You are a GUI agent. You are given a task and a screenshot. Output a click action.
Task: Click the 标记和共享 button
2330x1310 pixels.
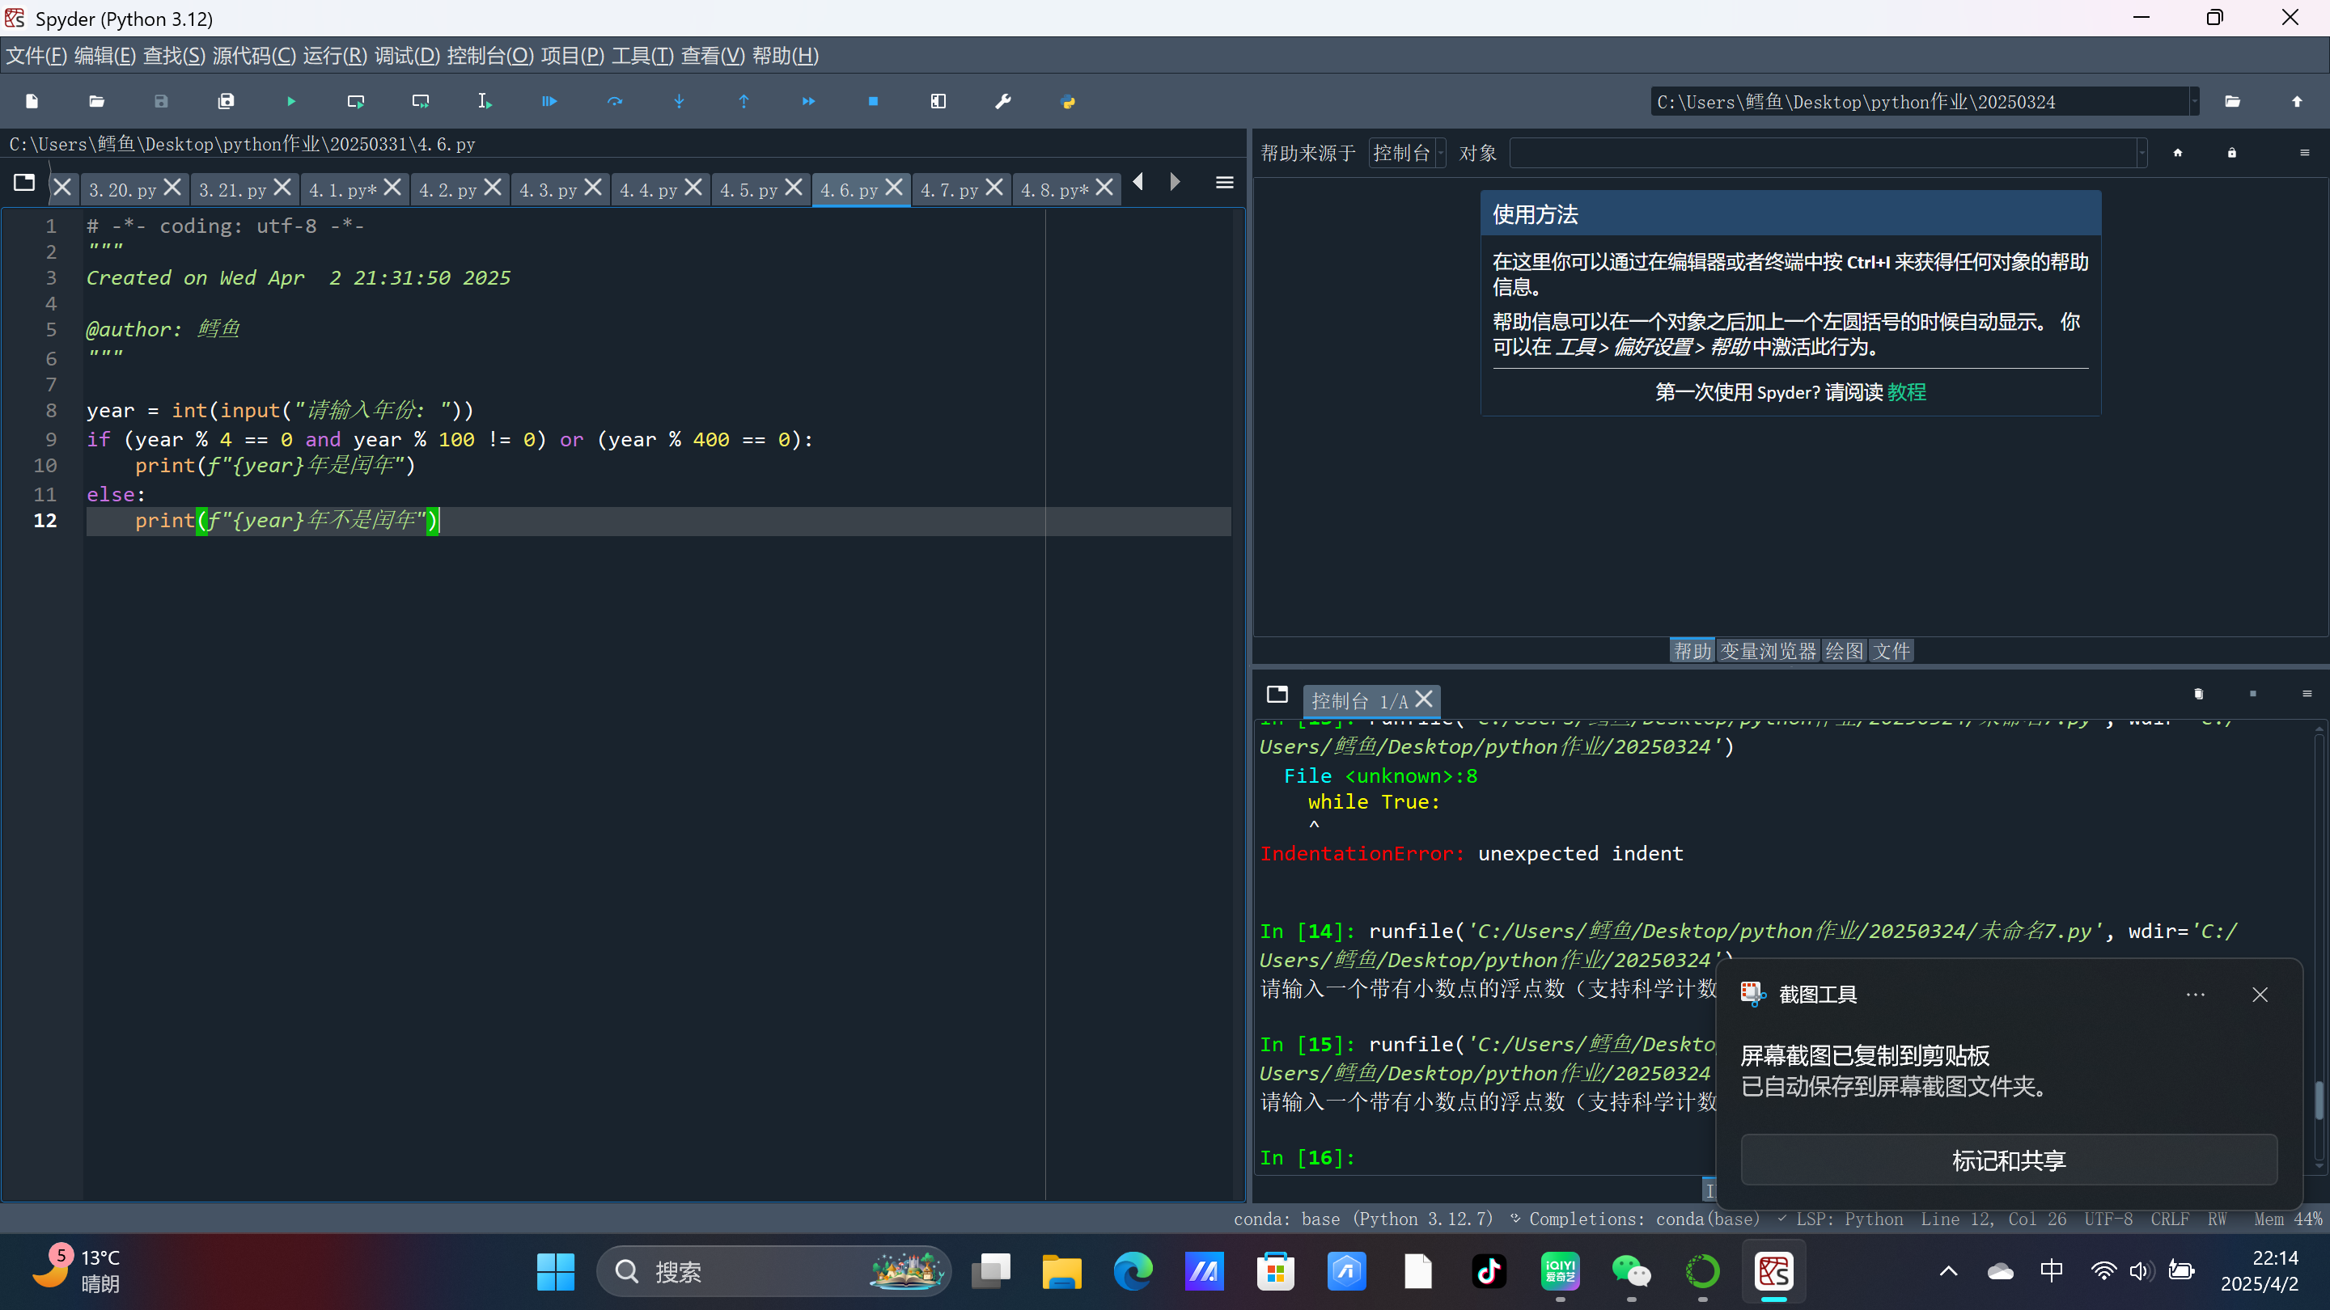[2008, 1160]
